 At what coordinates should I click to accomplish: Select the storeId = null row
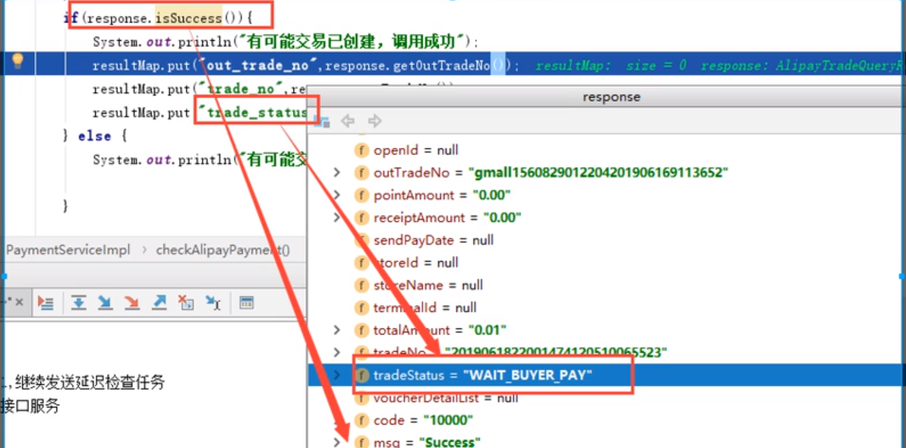click(606, 263)
